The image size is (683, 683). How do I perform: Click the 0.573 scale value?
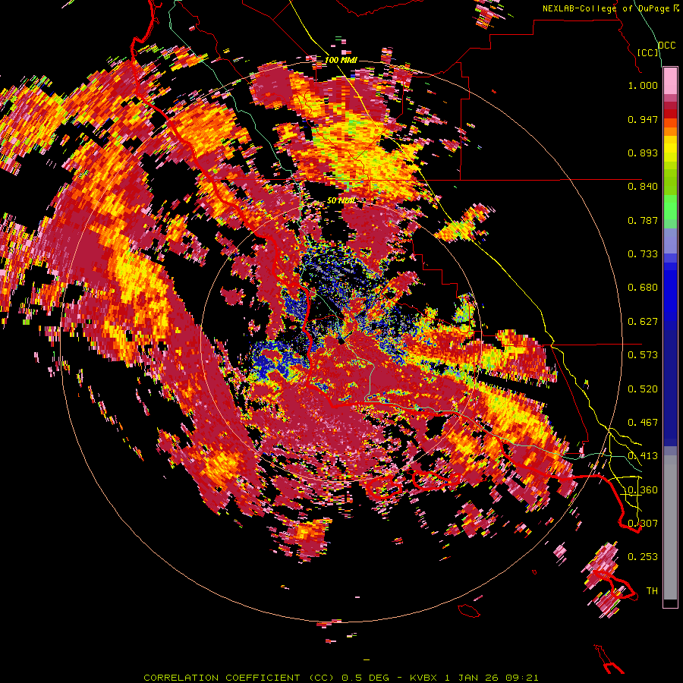click(643, 354)
